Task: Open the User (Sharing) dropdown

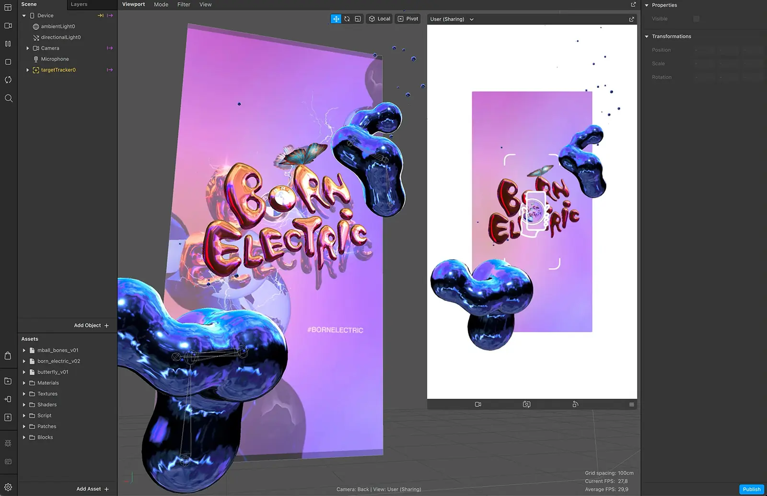Action: click(452, 19)
